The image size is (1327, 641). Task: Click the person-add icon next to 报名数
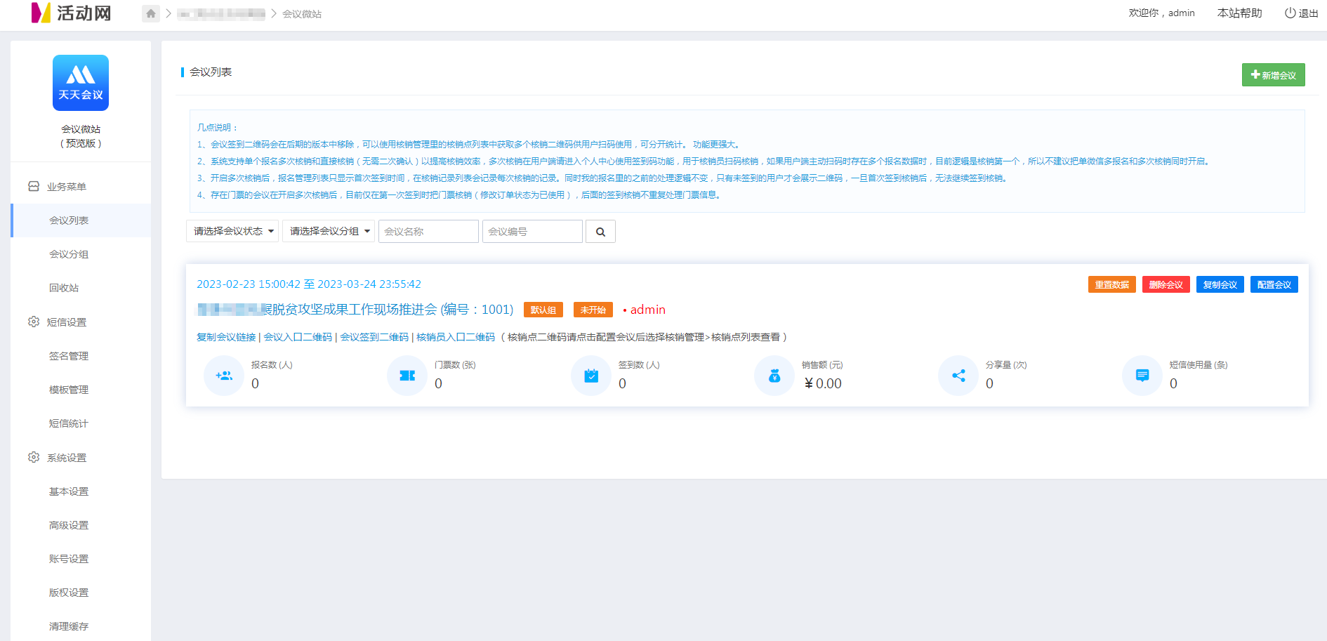pyautogui.click(x=223, y=376)
